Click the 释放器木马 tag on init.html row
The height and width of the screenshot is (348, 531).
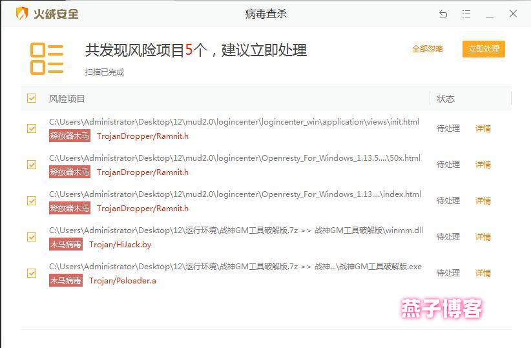[x=69, y=136]
